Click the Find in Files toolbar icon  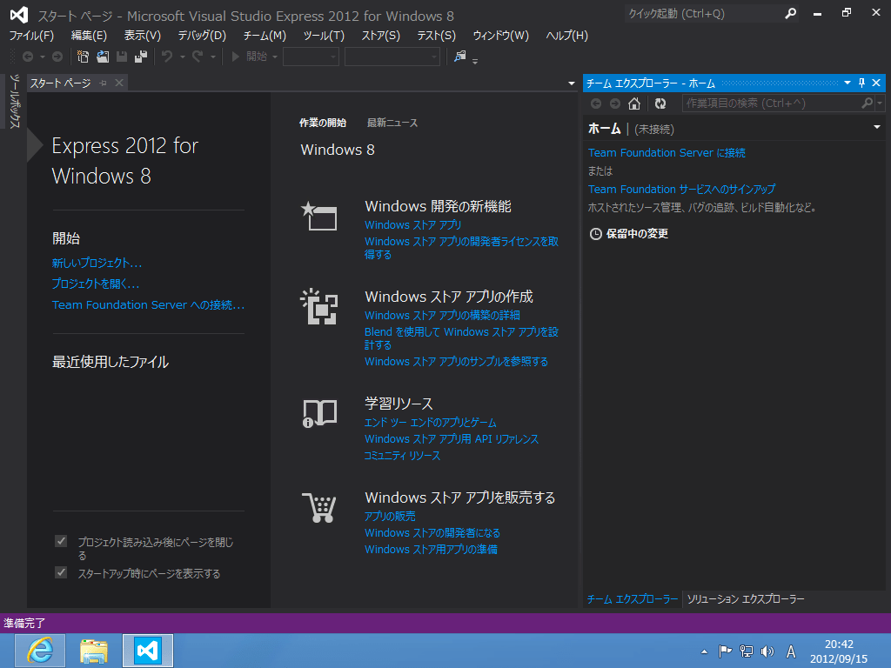pos(459,57)
